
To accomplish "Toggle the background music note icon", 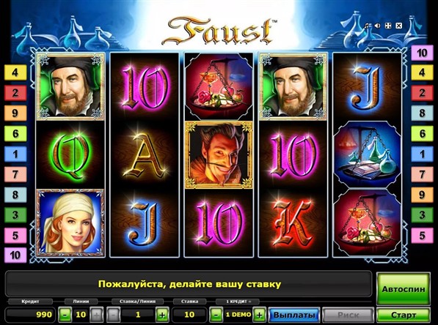I will pyautogui.click(x=367, y=26).
